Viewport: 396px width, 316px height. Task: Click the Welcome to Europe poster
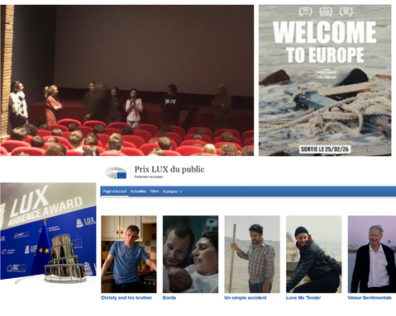point(325,80)
